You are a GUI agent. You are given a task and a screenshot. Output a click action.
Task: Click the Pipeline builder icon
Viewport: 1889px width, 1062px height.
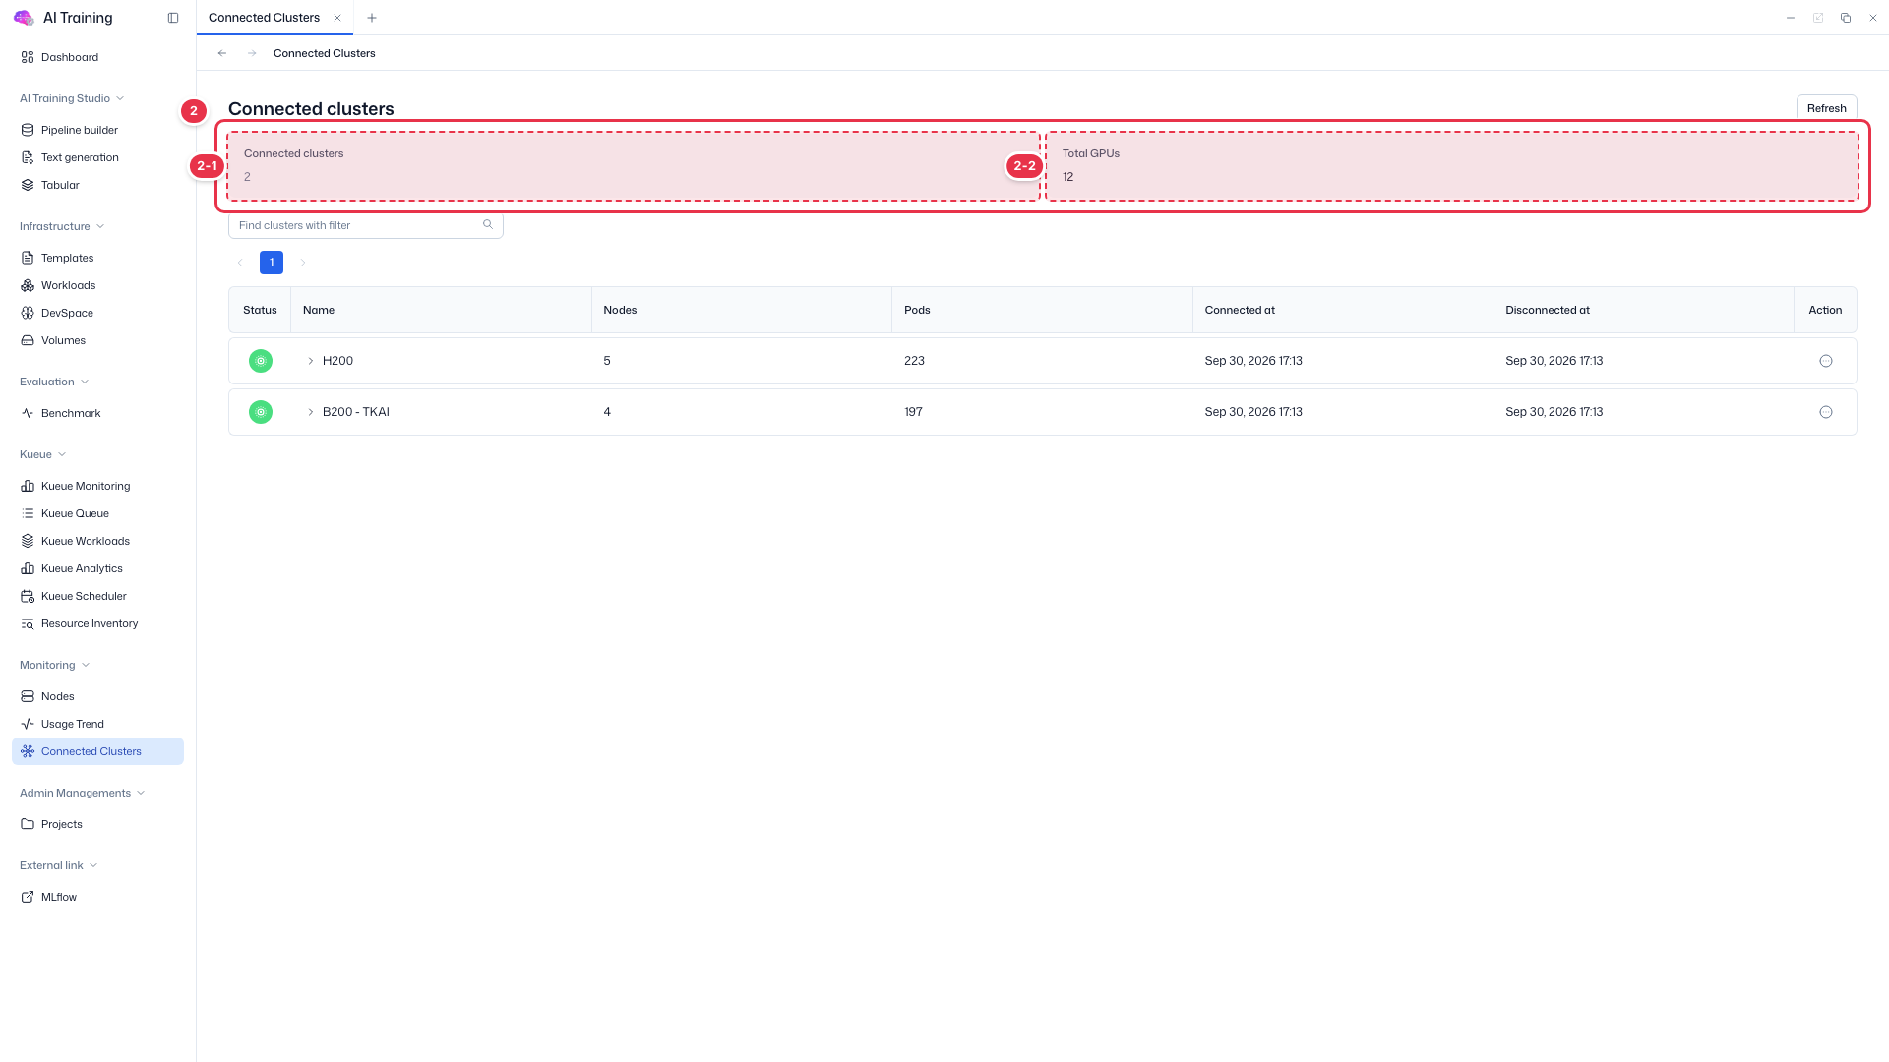tap(28, 130)
